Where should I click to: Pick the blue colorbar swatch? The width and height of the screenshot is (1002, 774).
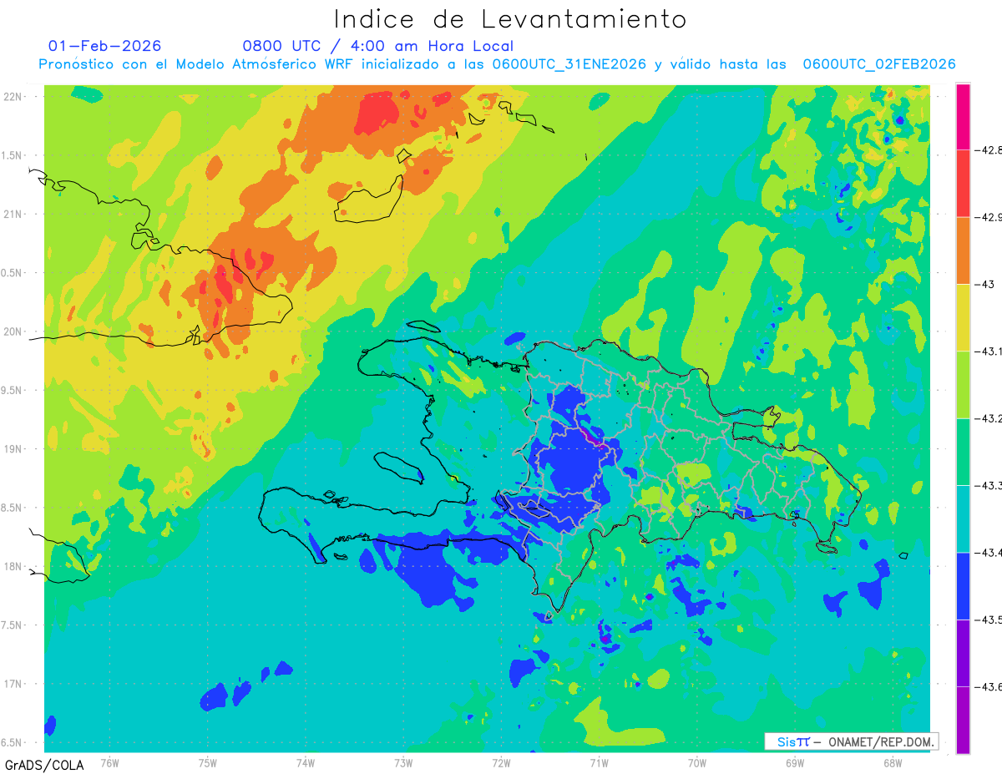pos(963,586)
